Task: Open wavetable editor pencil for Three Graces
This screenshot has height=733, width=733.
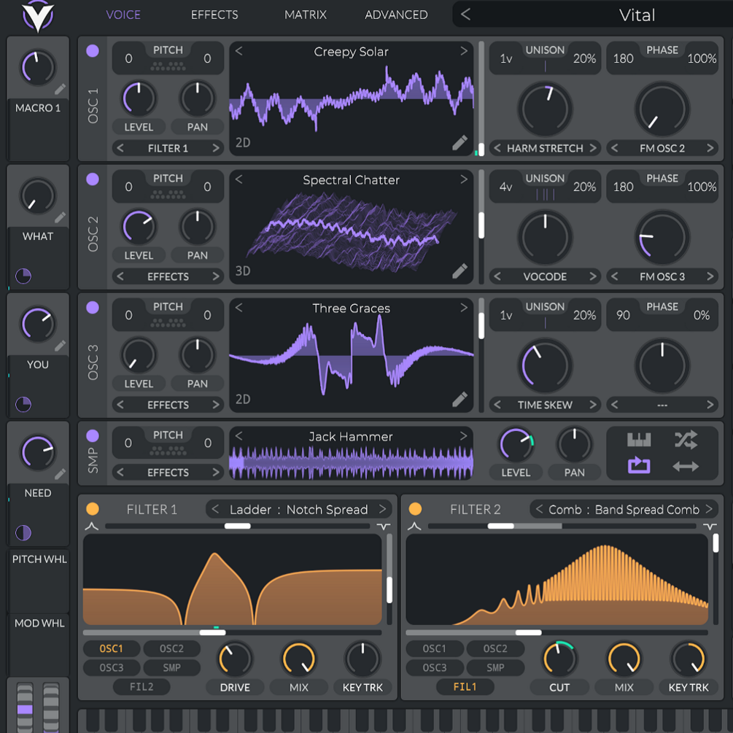Action: [x=459, y=400]
